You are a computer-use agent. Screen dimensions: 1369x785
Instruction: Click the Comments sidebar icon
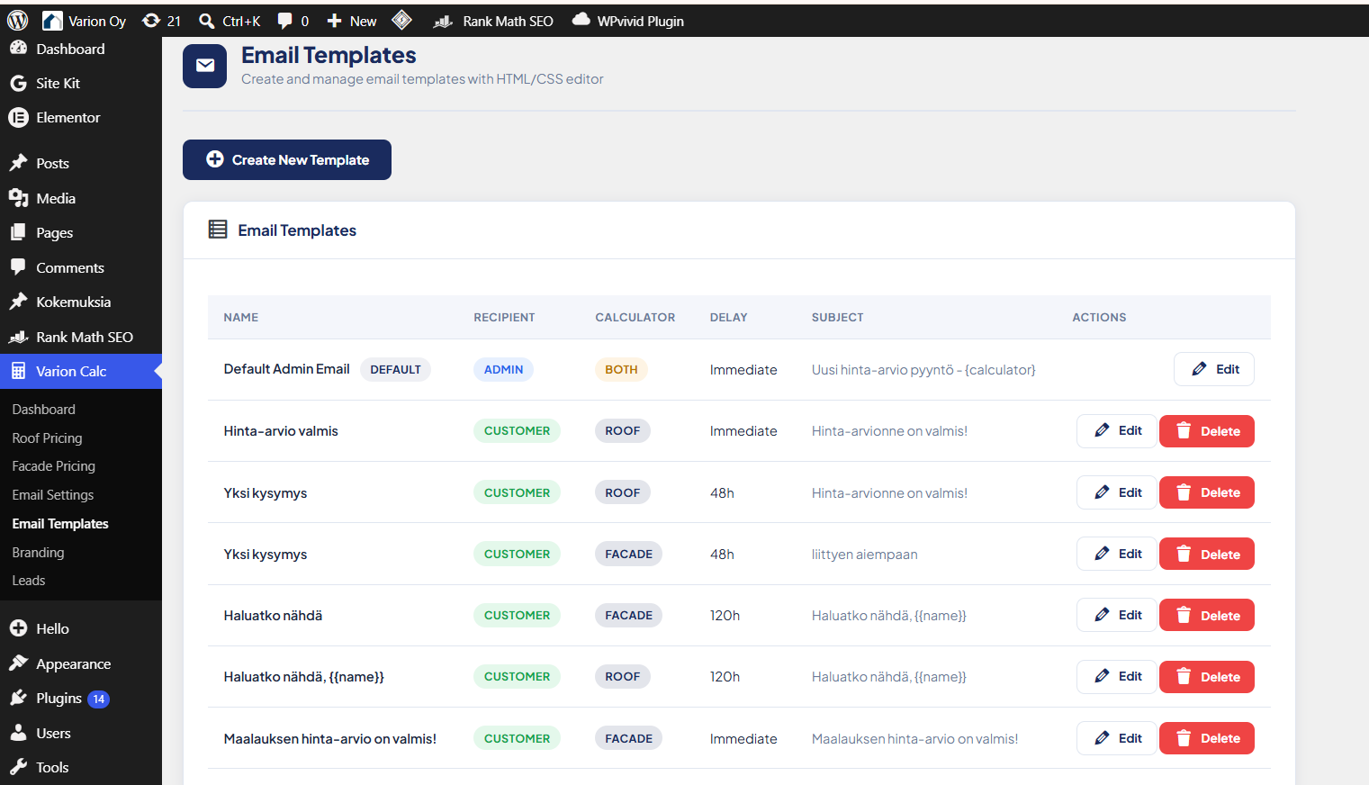click(x=18, y=267)
